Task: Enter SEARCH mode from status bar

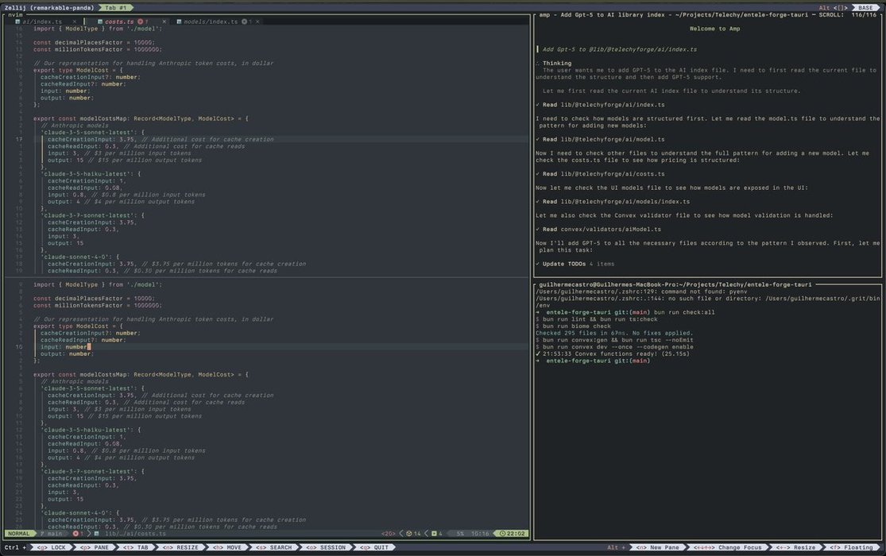Action: click(274, 547)
